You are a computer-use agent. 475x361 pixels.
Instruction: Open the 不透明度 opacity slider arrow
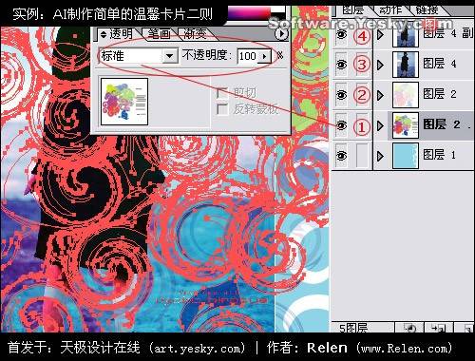[265, 56]
